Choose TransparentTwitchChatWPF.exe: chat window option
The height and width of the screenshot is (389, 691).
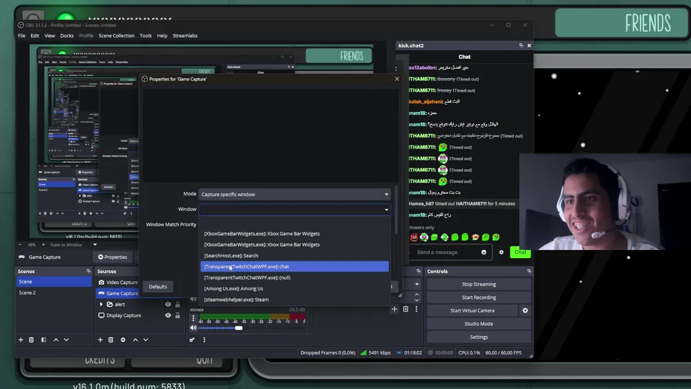tap(295, 266)
